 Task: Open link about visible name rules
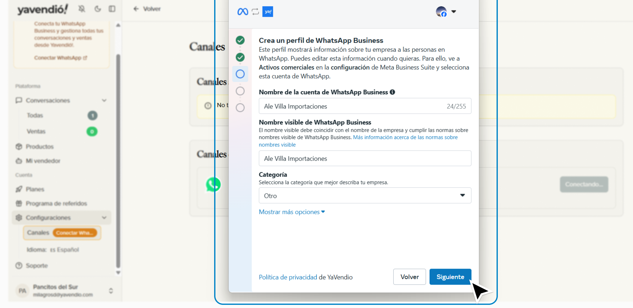[x=358, y=141]
